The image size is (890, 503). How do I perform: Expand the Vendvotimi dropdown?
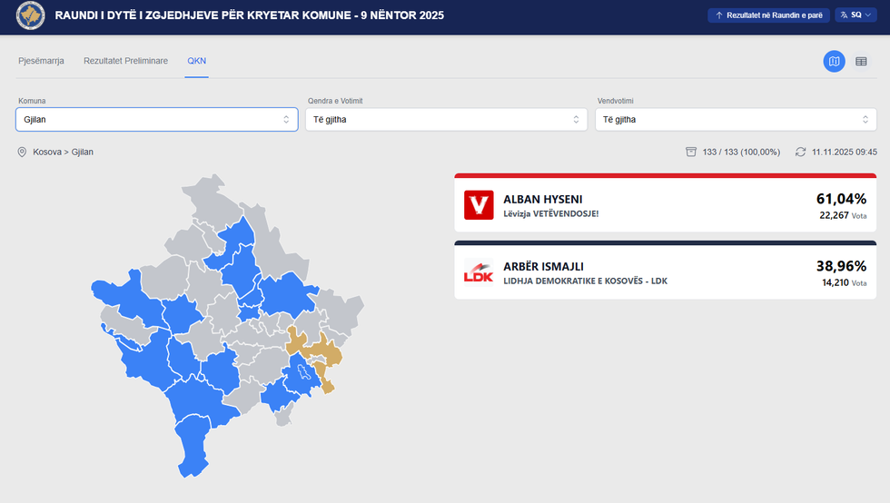point(736,119)
